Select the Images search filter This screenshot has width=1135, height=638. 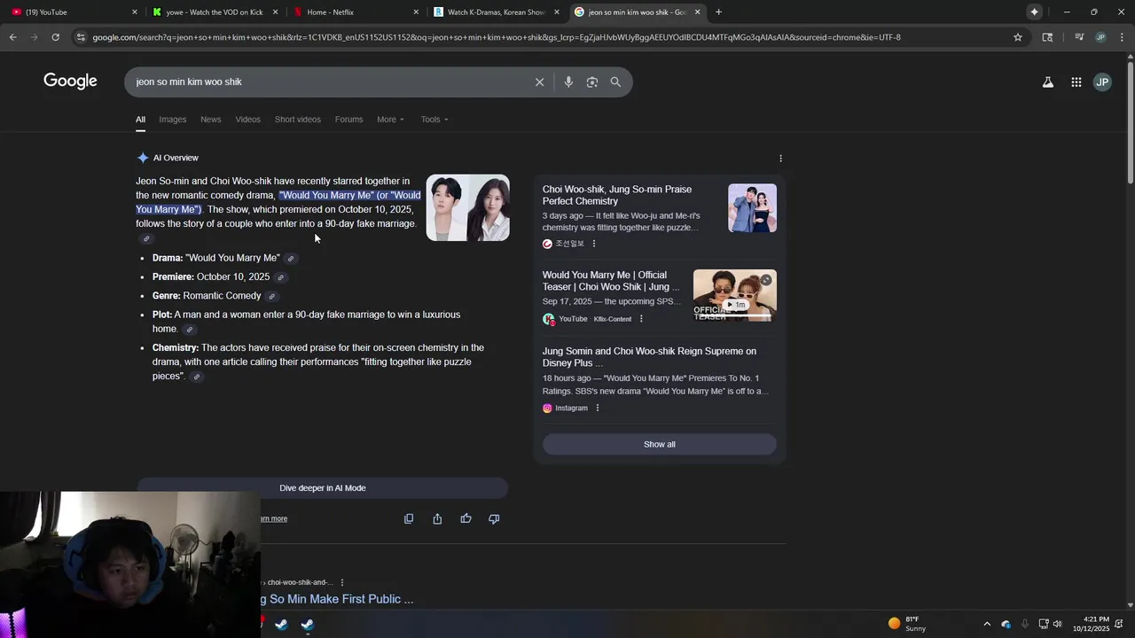173,119
